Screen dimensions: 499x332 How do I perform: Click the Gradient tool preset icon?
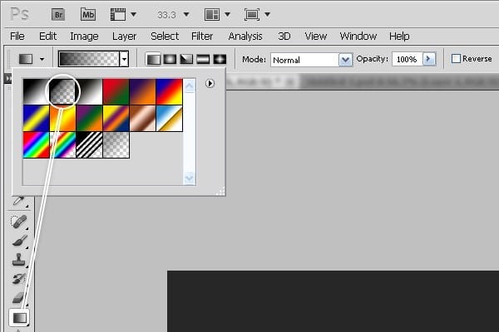coord(26,59)
